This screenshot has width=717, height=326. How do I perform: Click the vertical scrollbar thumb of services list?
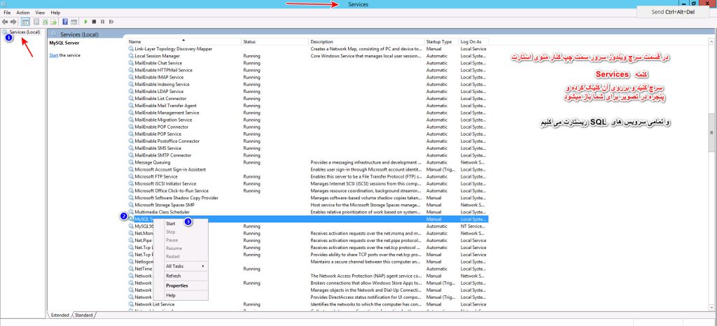tap(711, 132)
